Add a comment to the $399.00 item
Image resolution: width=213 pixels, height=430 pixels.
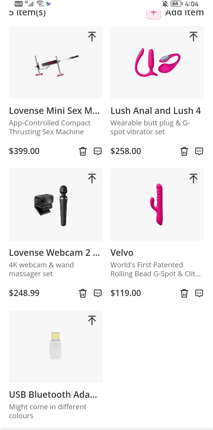click(x=98, y=151)
